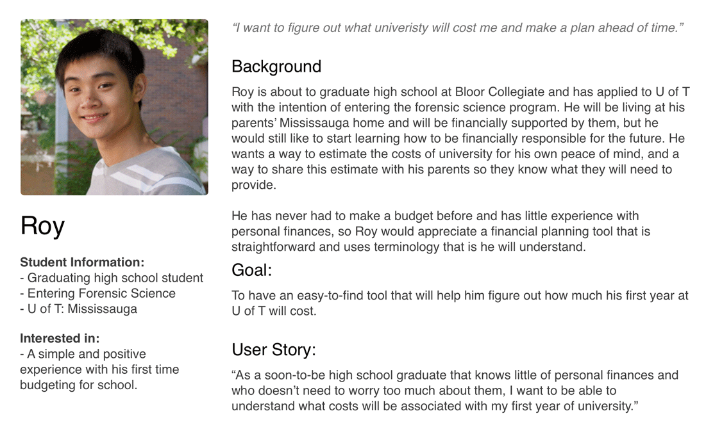Select the "A simple and positive experience" interest text

pyautogui.click(x=99, y=369)
